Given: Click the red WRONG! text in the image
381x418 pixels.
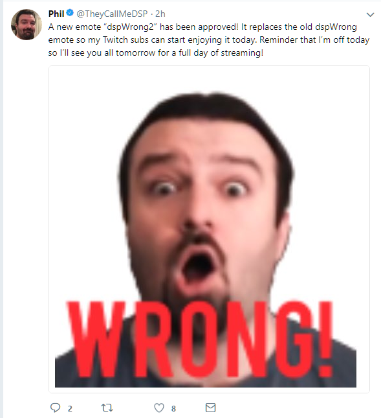Looking at the screenshot, I should [199, 339].
